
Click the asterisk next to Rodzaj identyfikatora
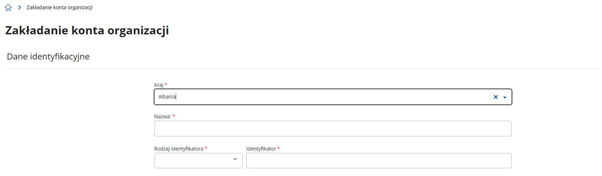pos(206,148)
